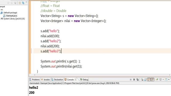Viewport: 171px width, 96px height.
Task: Collapse All in Package Explorer
Action: pos(20,3)
